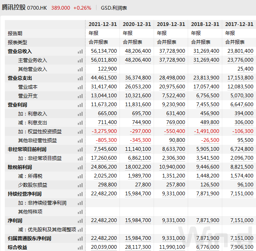Click chart icon for 优先股利及其他调整项 row
The height and width of the screenshot is (251, 256).
(x=80, y=230)
